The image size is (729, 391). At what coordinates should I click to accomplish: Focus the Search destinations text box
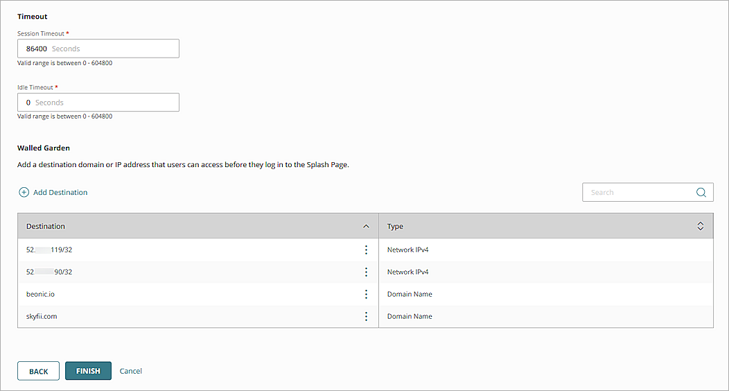pos(638,193)
